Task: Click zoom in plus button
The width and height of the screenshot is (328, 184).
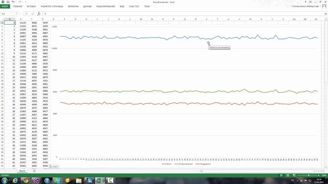Action: point(319,175)
